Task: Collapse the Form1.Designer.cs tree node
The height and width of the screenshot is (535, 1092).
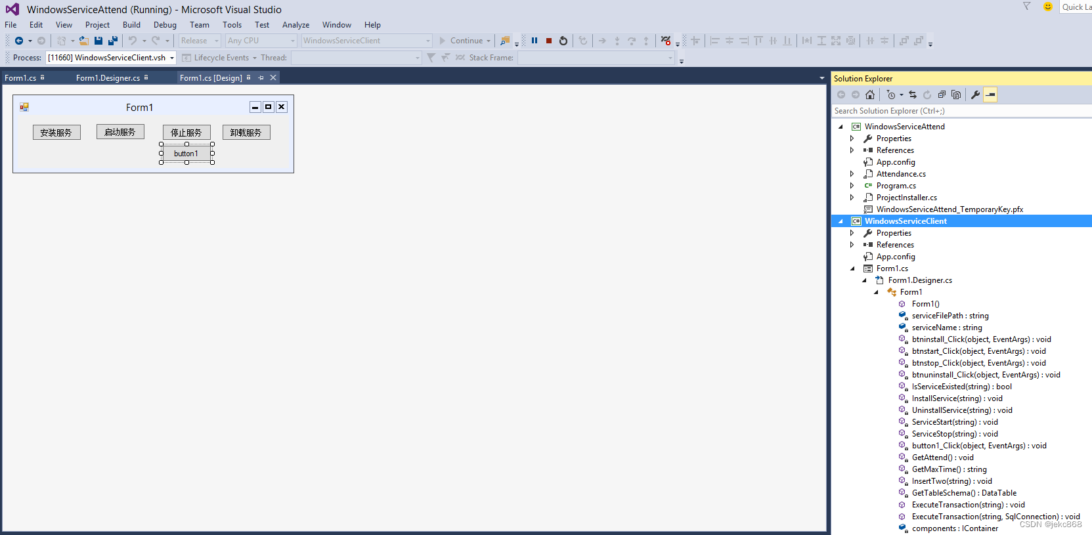Action: coord(864,280)
